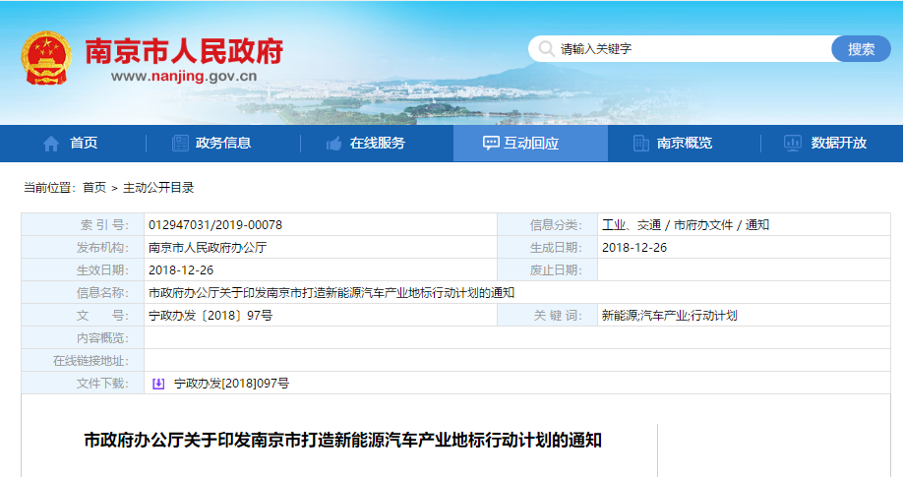This screenshot has height=477, width=903.
Task: Click the 索引号 label cell
Action: 83,225
